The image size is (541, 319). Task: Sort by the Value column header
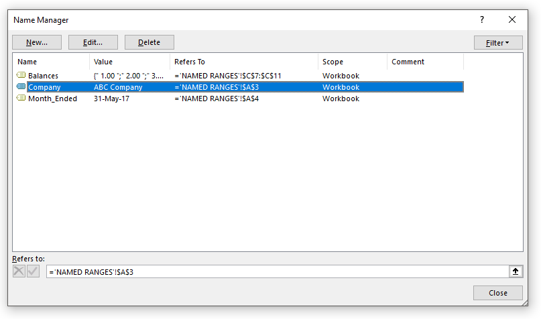pyautogui.click(x=130, y=62)
